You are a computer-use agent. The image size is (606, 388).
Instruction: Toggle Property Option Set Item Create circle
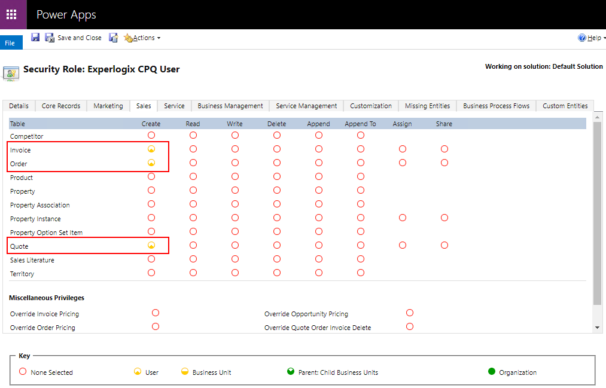tap(151, 231)
